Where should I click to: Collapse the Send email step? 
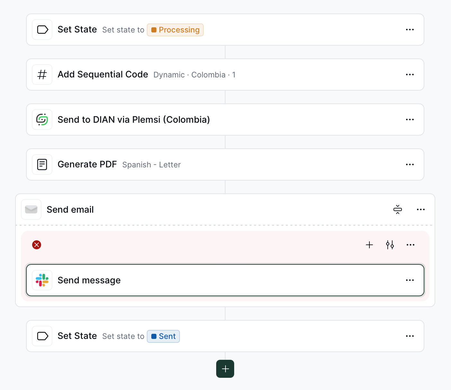point(398,209)
